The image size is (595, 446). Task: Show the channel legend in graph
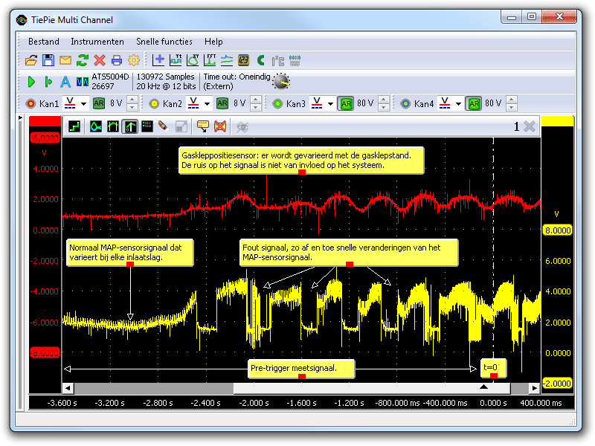tap(147, 126)
